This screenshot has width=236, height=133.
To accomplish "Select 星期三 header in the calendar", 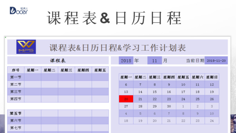I will [x=155, y=77].
